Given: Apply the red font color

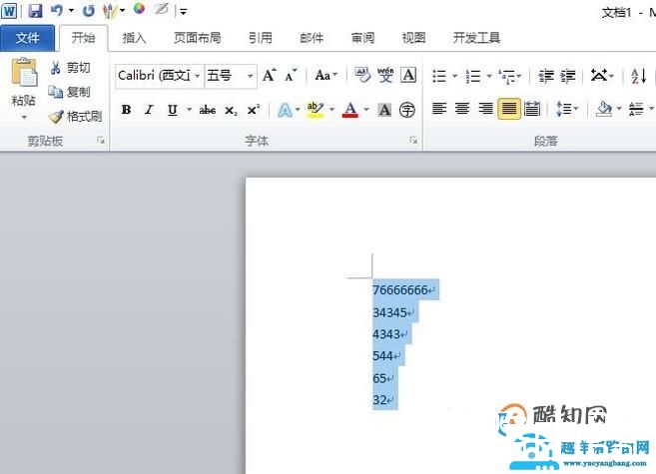Looking at the screenshot, I should (350, 110).
